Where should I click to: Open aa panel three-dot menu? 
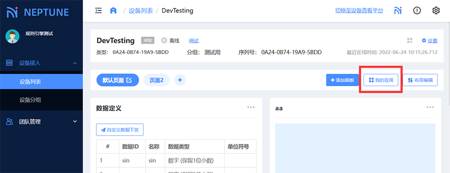[430, 107]
